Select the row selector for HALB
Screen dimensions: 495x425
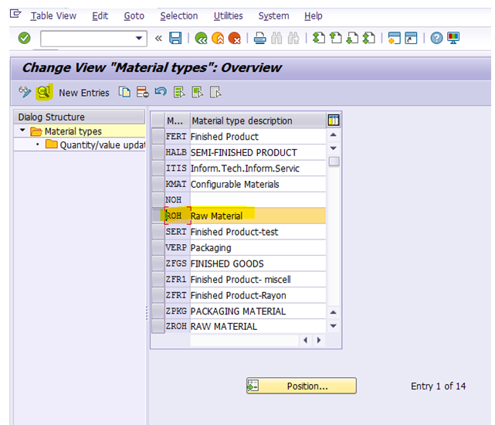pyautogui.click(x=158, y=152)
